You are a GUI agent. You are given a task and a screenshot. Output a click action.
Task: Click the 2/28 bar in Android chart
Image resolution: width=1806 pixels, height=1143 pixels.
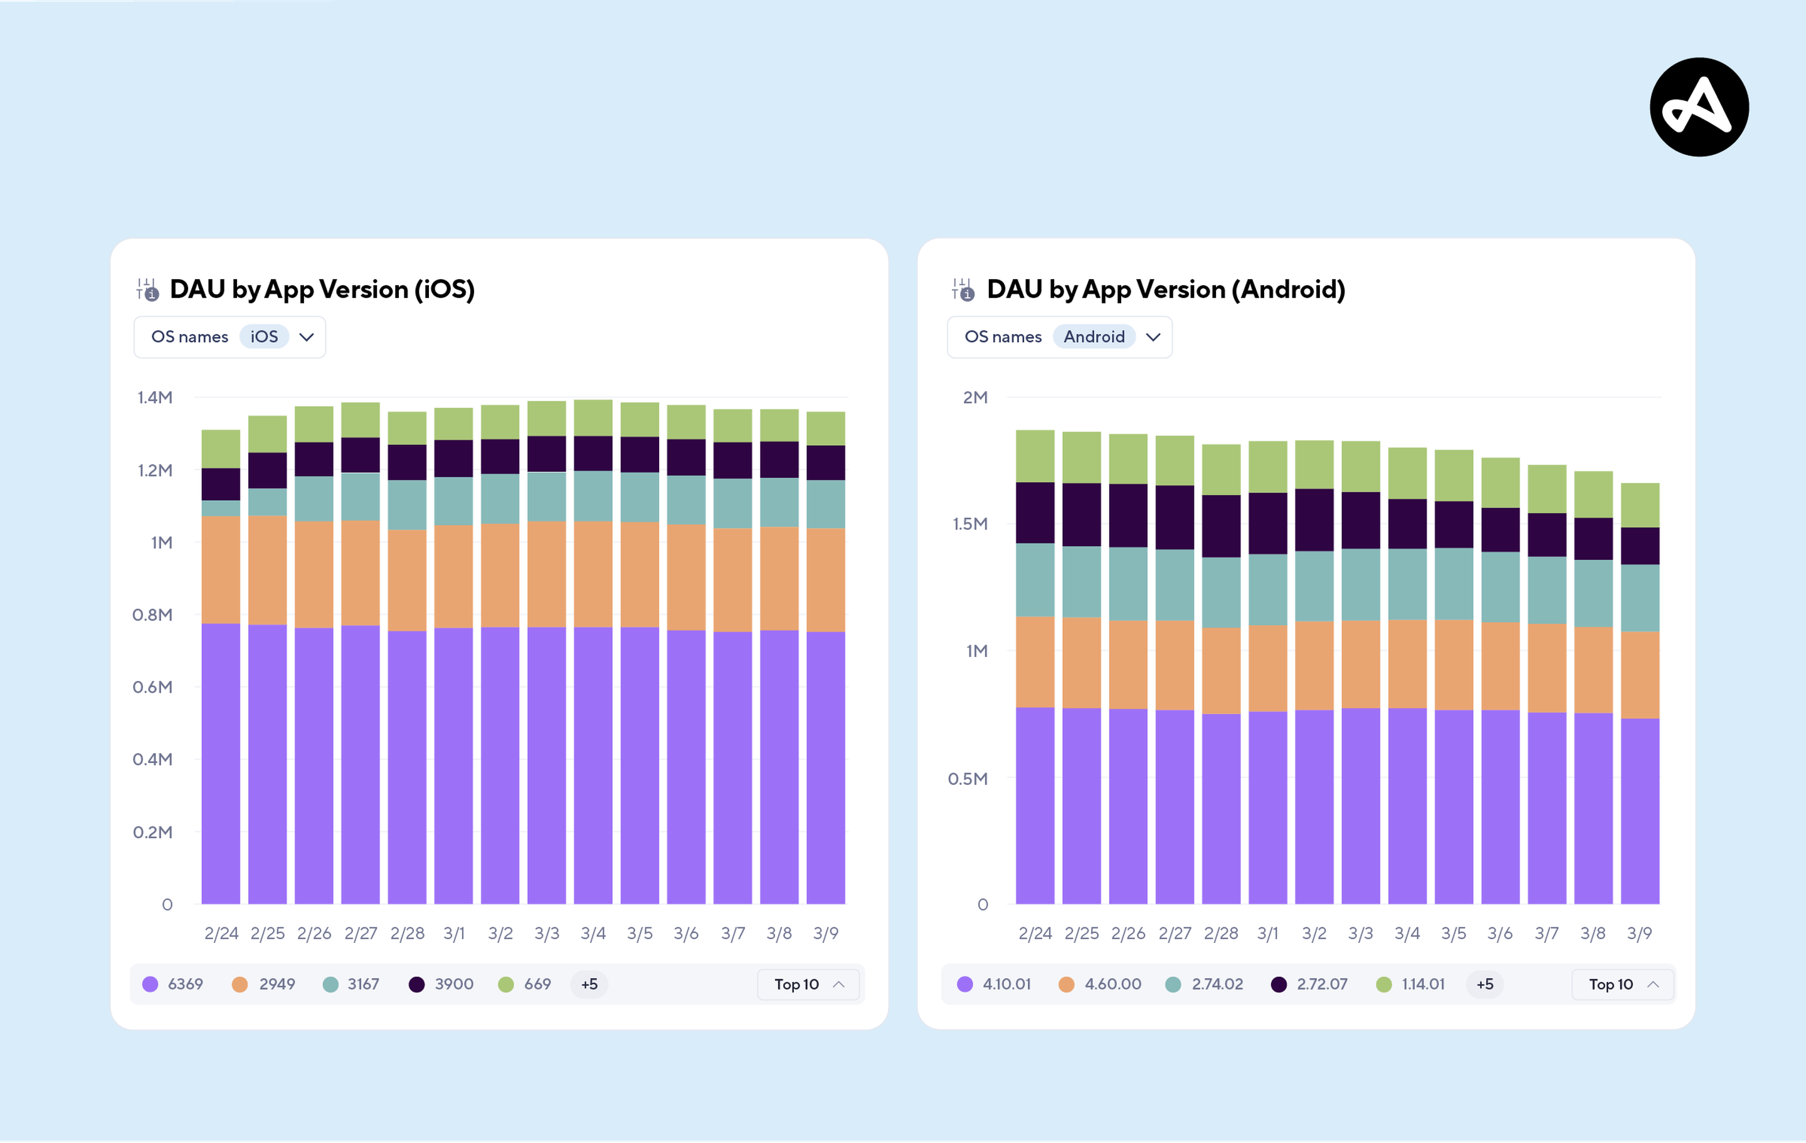[x=1221, y=674]
